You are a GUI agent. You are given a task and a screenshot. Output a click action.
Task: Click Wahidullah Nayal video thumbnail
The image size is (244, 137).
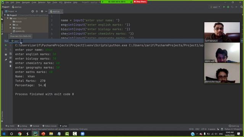[x=222, y=73]
